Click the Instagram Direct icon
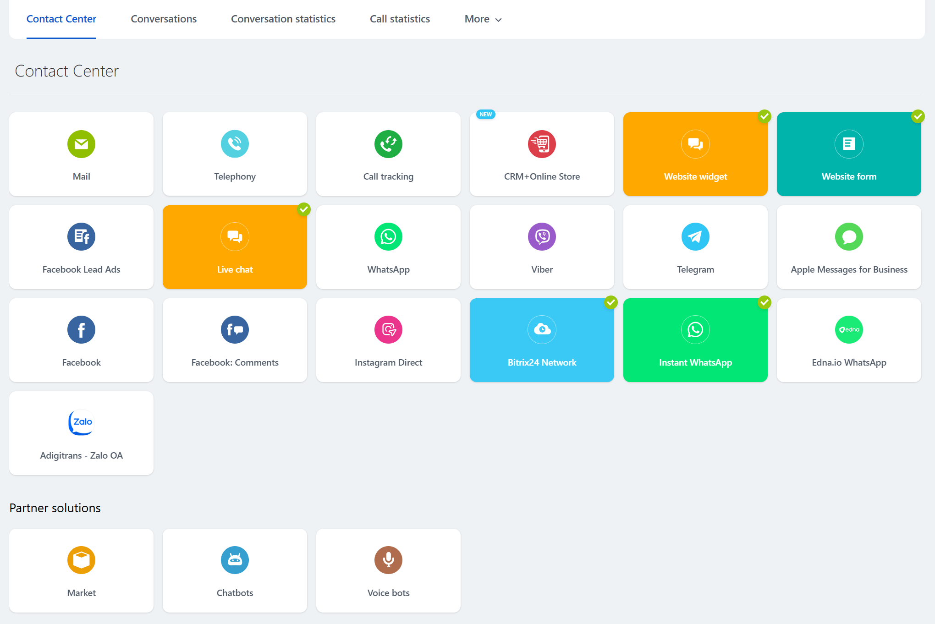 pyautogui.click(x=388, y=330)
